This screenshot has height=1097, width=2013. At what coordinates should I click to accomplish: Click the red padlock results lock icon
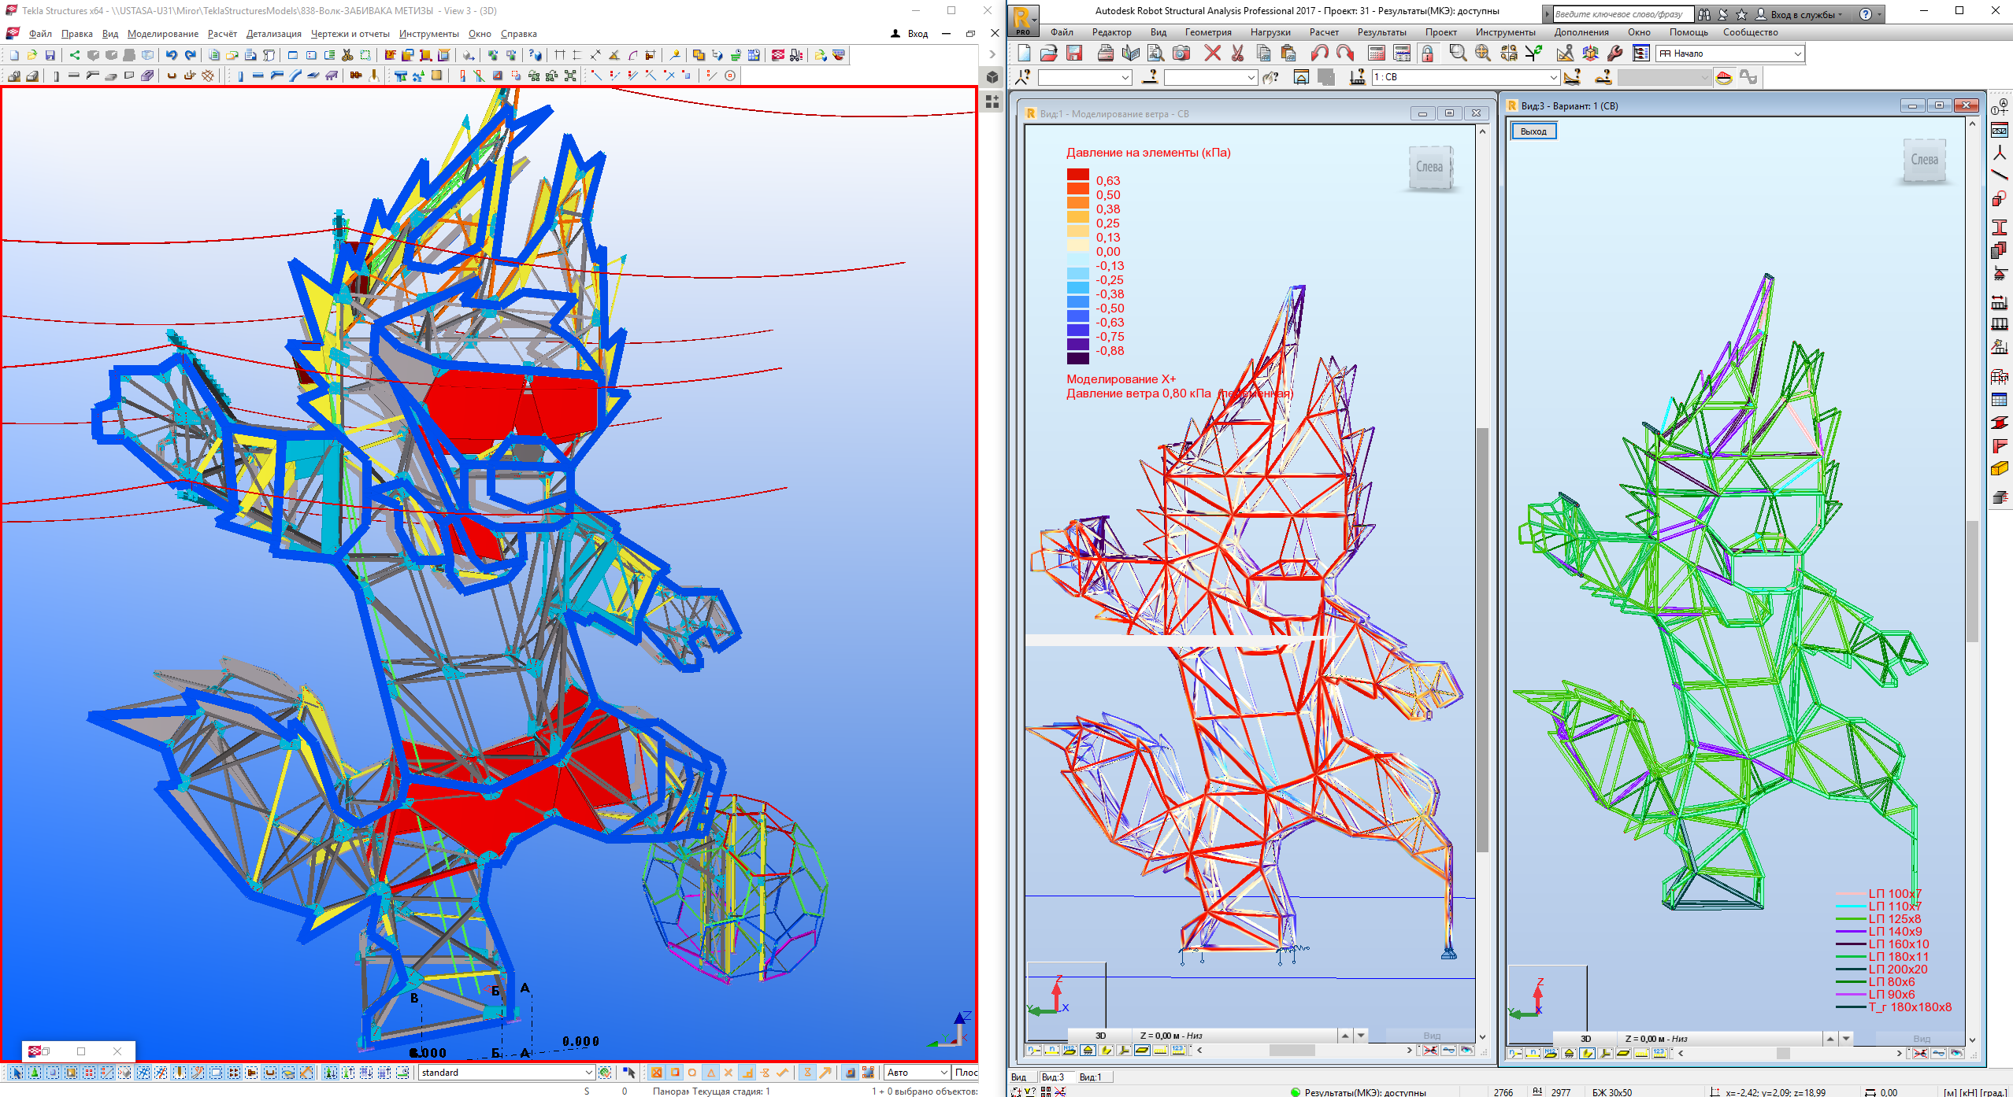click(x=1427, y=53)
